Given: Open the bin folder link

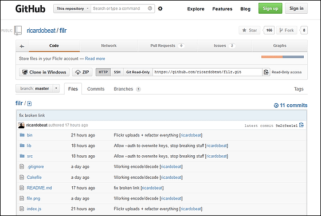Looking at the screenshot, I should [30, 135].
